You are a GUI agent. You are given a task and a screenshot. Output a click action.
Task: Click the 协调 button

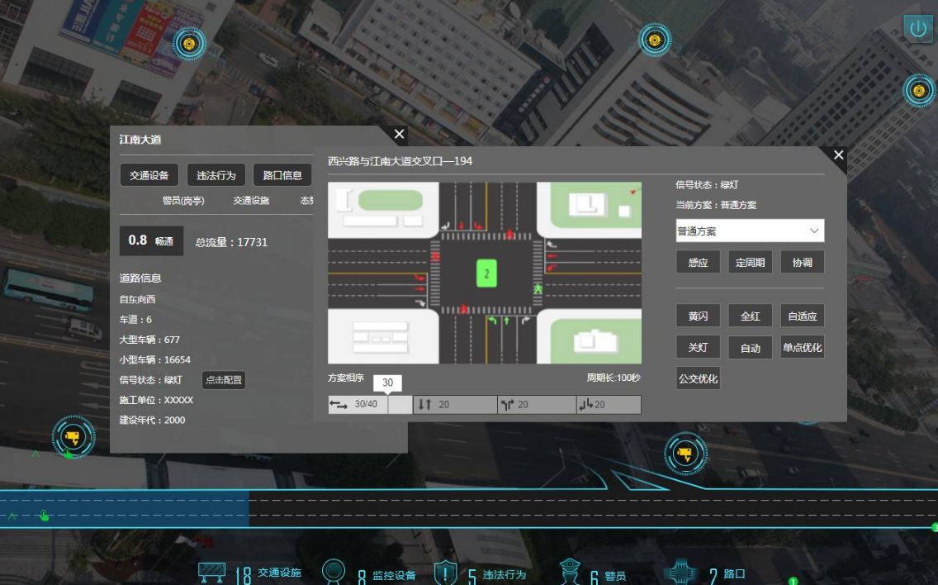pyautogui.click(x=803, y=262)
